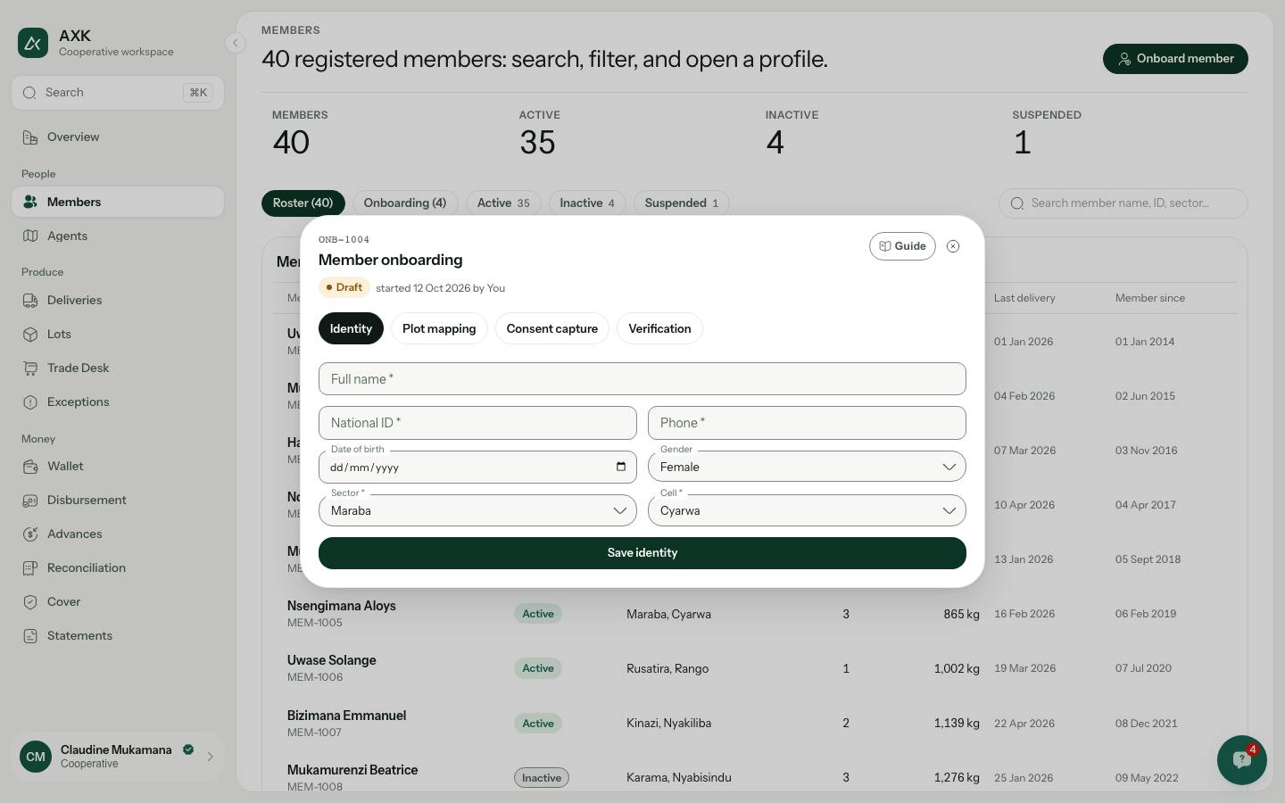Viewport: 1285px width, 803px height.
Task: Click the Advances icon
Action: (30, 534)
